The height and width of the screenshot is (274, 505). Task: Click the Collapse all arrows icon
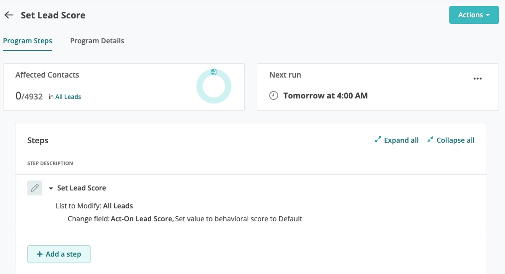[x=430, y=140]
